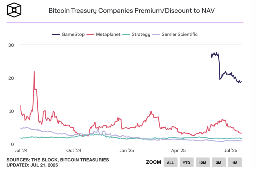This screenshot has height=169, width=256.
Task: Click the Oct '24 axis label
Action: [74, 150]
